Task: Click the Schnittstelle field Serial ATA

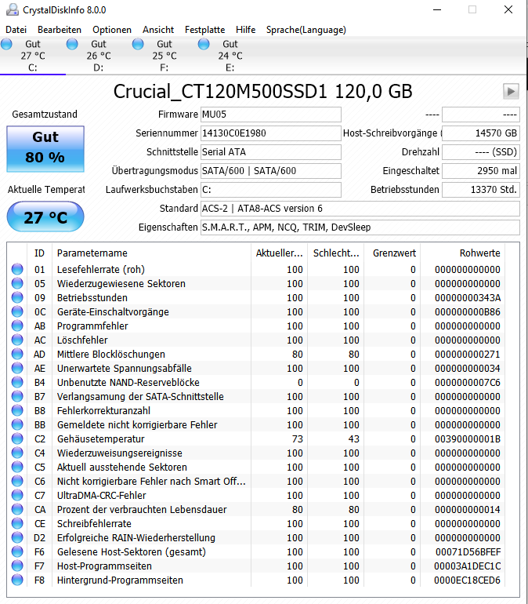Action: 271,152
